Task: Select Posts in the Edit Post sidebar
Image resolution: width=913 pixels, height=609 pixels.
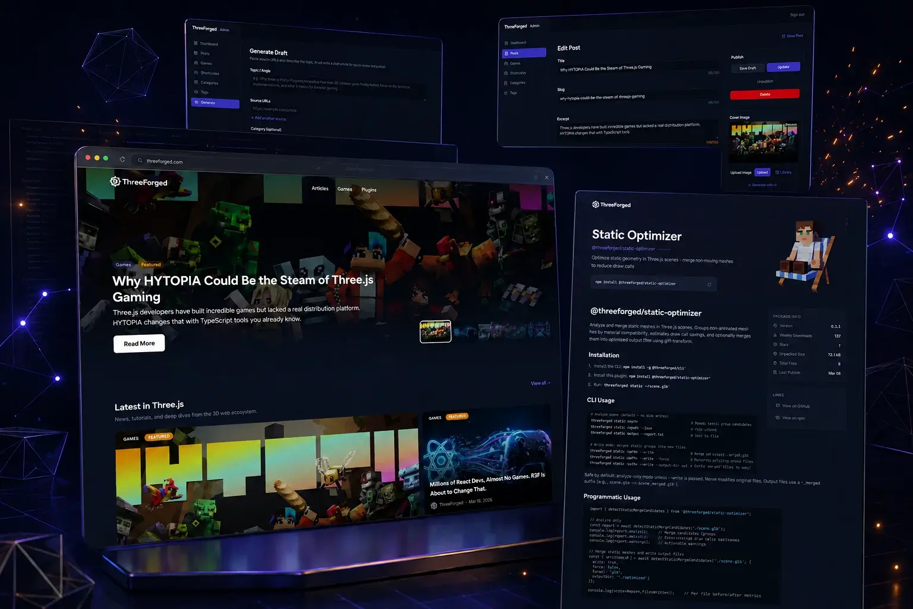Action: pos(524,53)
